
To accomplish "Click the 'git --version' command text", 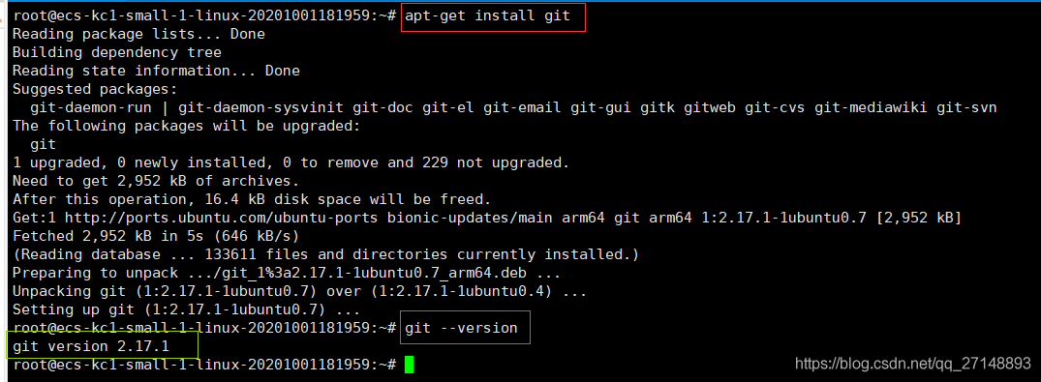I will pyautogui.click(x=461, y=328).
